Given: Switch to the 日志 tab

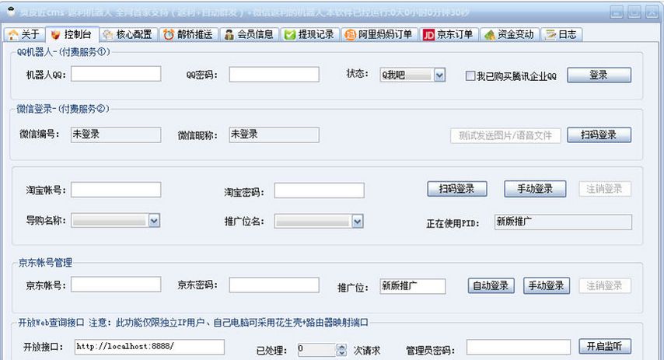Looking at the screenshot, I should click(x=561, y=34).
